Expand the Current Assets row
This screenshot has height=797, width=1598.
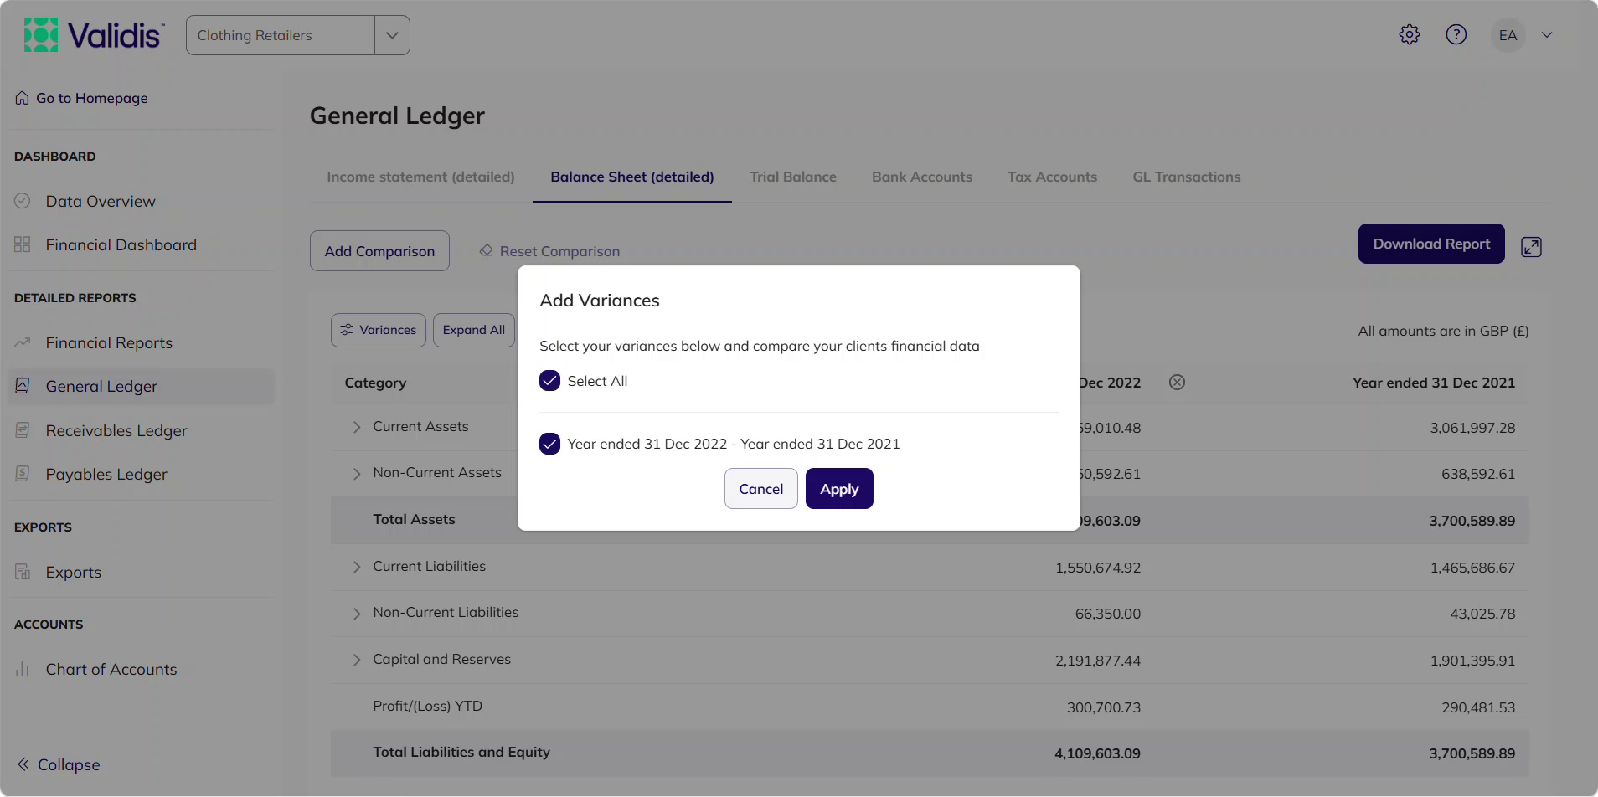[357, 427]
